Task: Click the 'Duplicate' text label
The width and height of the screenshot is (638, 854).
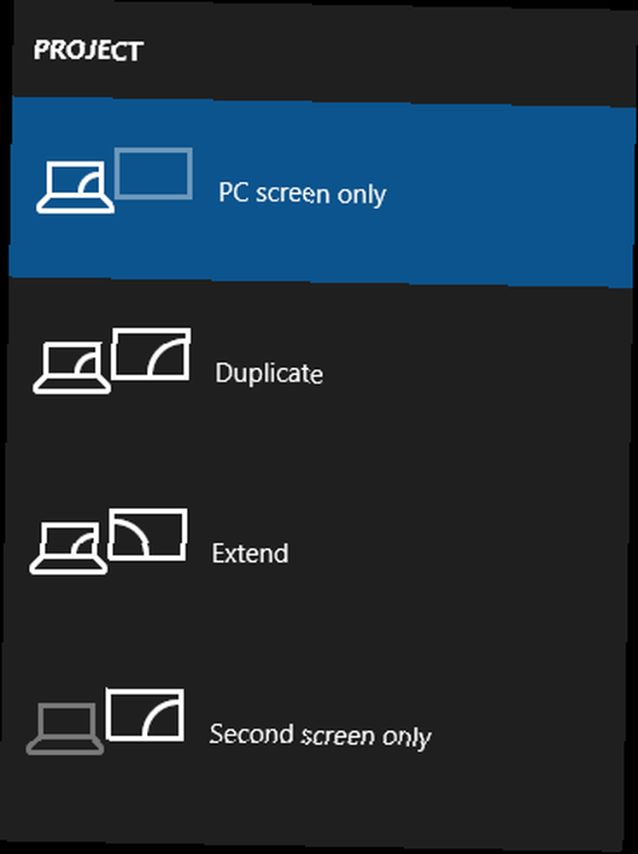Action: pos(269,373)
